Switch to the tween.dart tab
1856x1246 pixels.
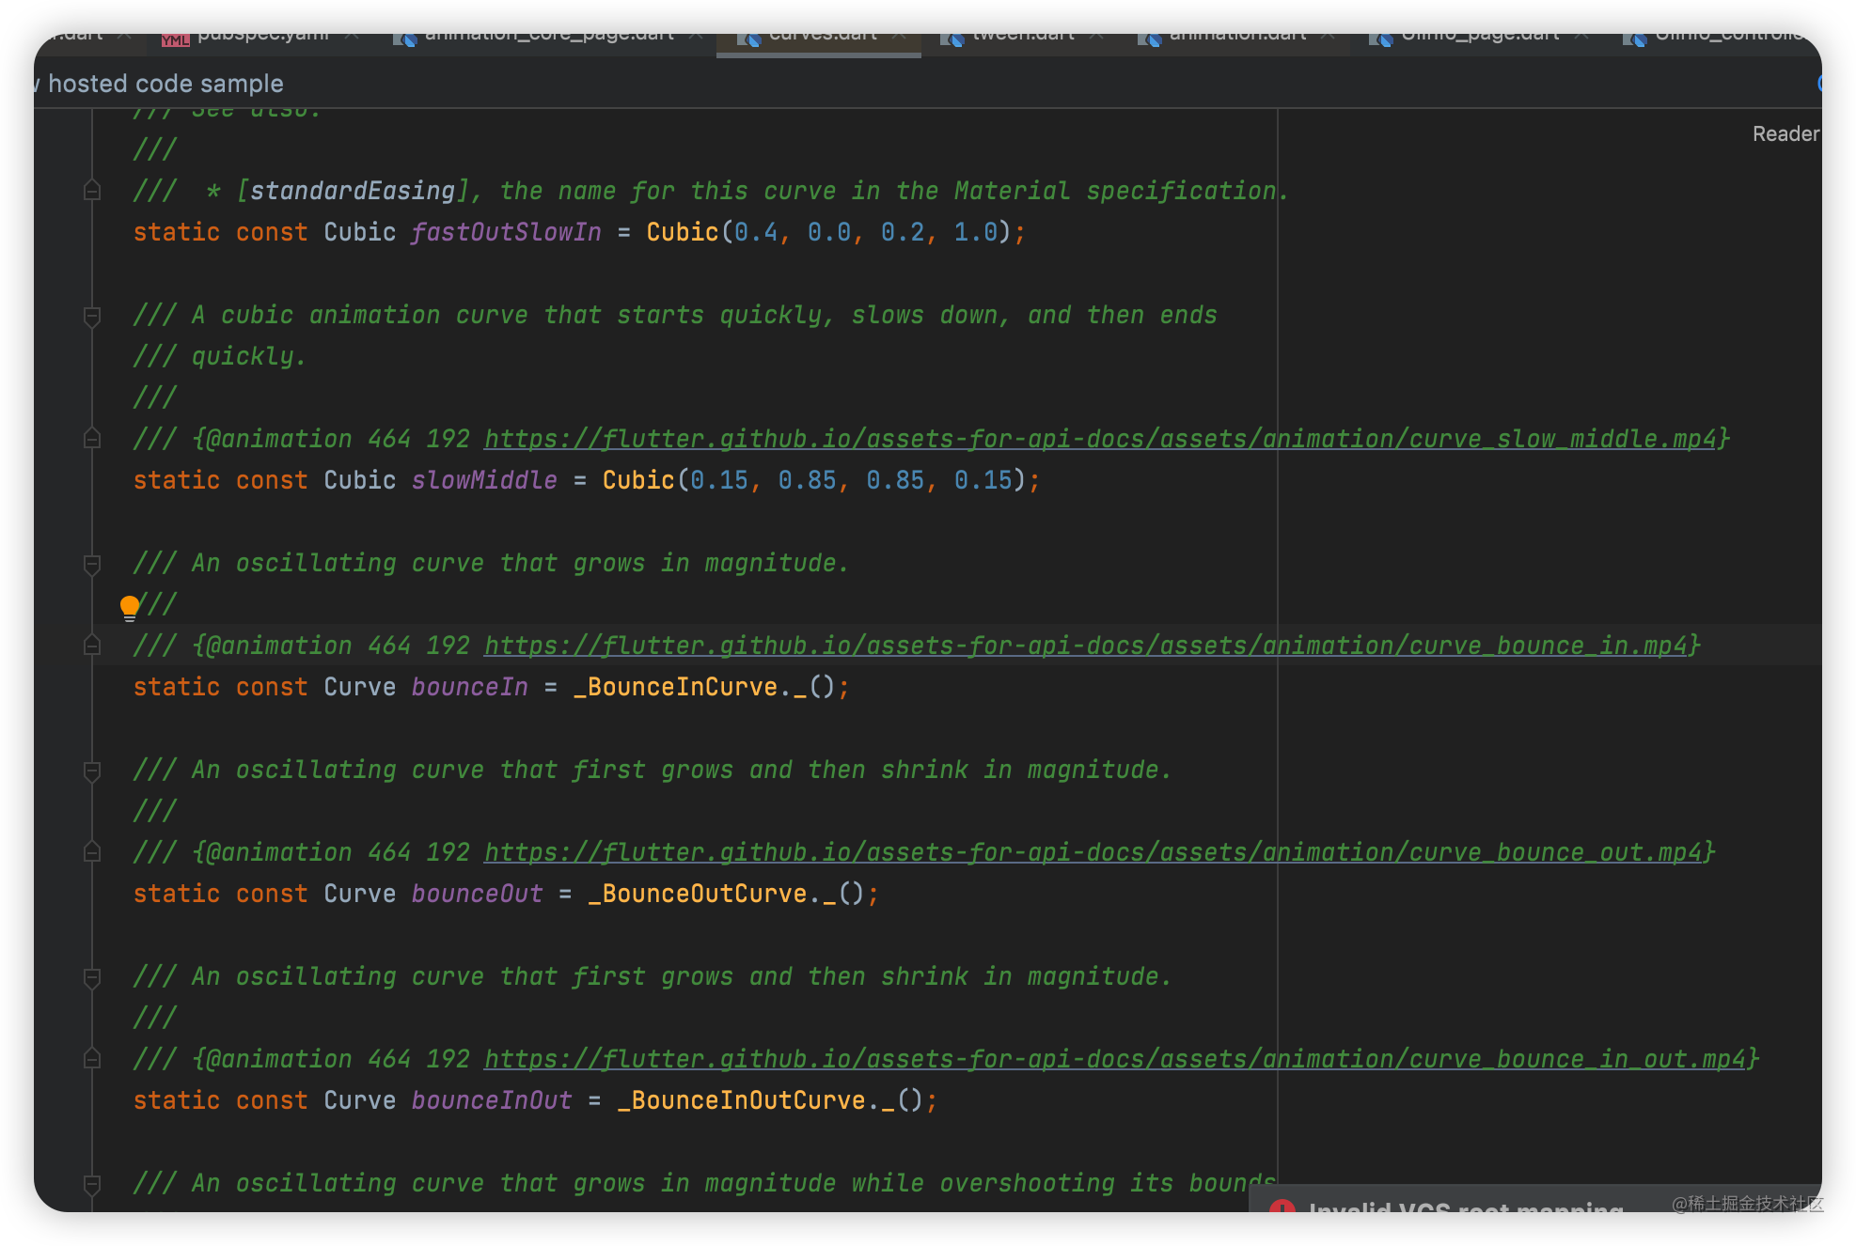[x=1022, y=38]
